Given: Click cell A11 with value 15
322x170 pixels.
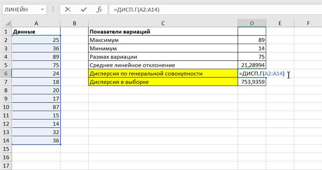Looking at the screenshot, I should 36,115.
